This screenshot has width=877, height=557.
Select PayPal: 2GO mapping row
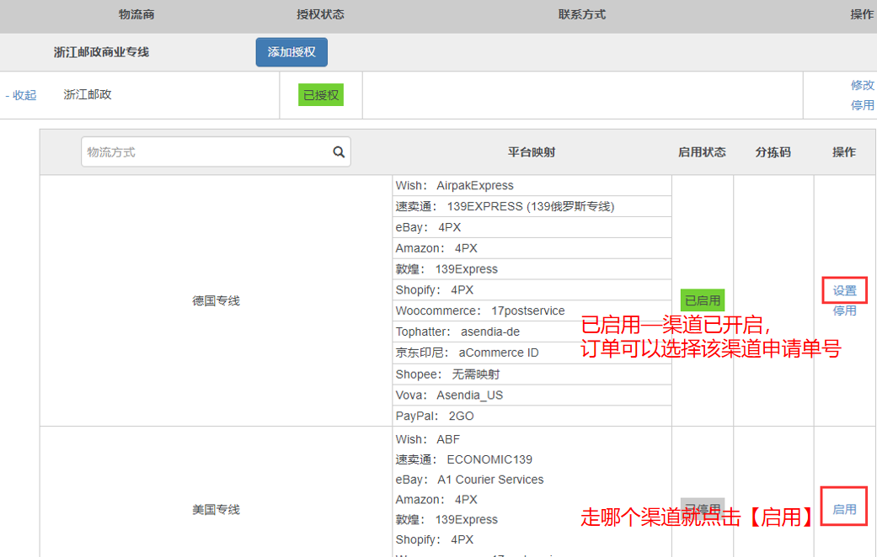point(532,416)
